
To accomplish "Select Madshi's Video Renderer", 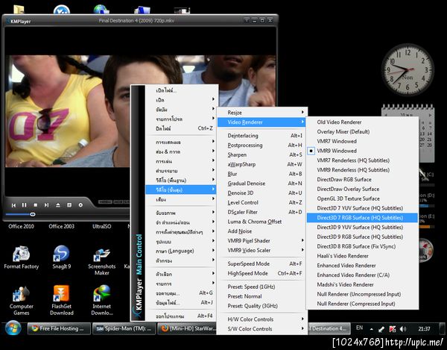I will pos(362,284).
